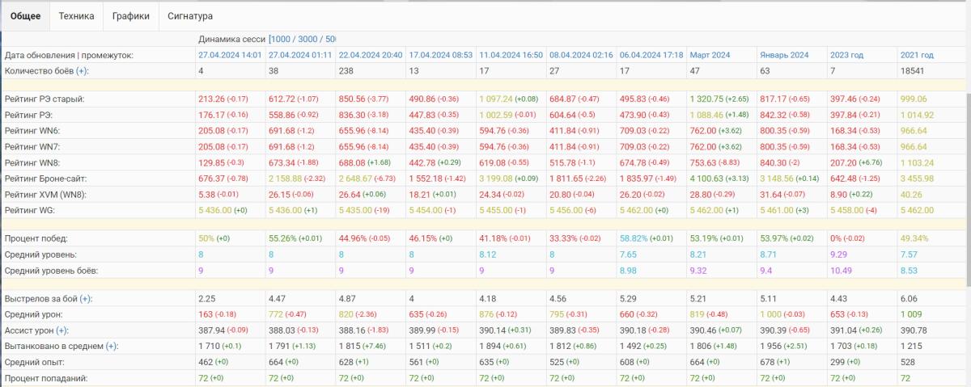Click the Средний урон row label

point(33,314)
